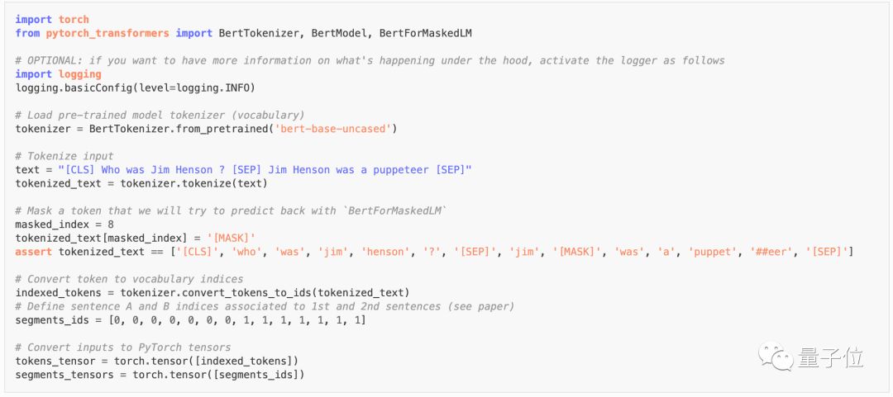The height and width of the screenshot is (397, 893).
Task: Click the 'import torch' line
Action: pyautogui.click(x=52, y=19)
